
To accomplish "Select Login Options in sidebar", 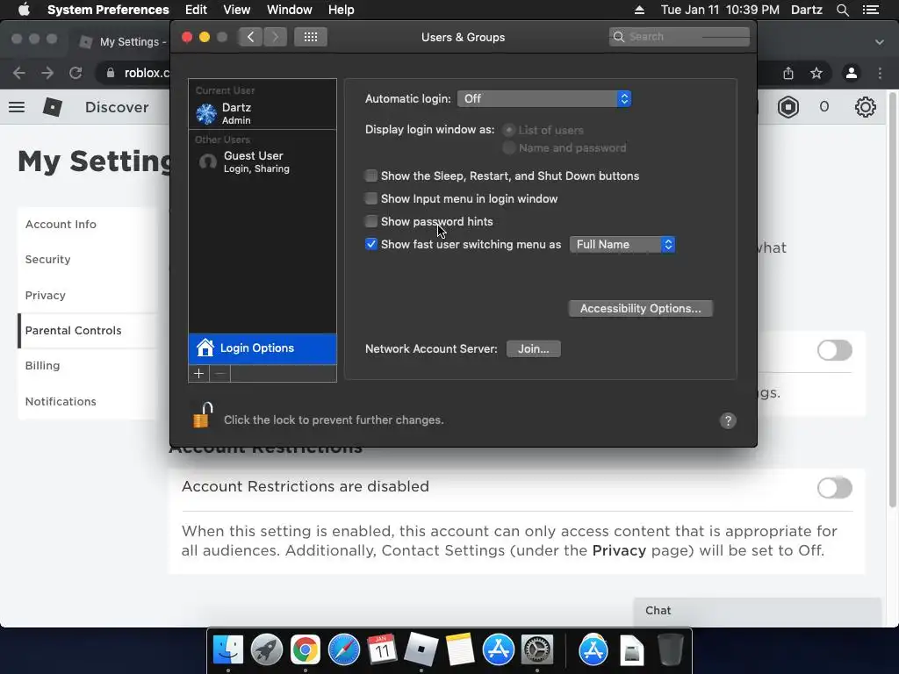I will point(263,348).
